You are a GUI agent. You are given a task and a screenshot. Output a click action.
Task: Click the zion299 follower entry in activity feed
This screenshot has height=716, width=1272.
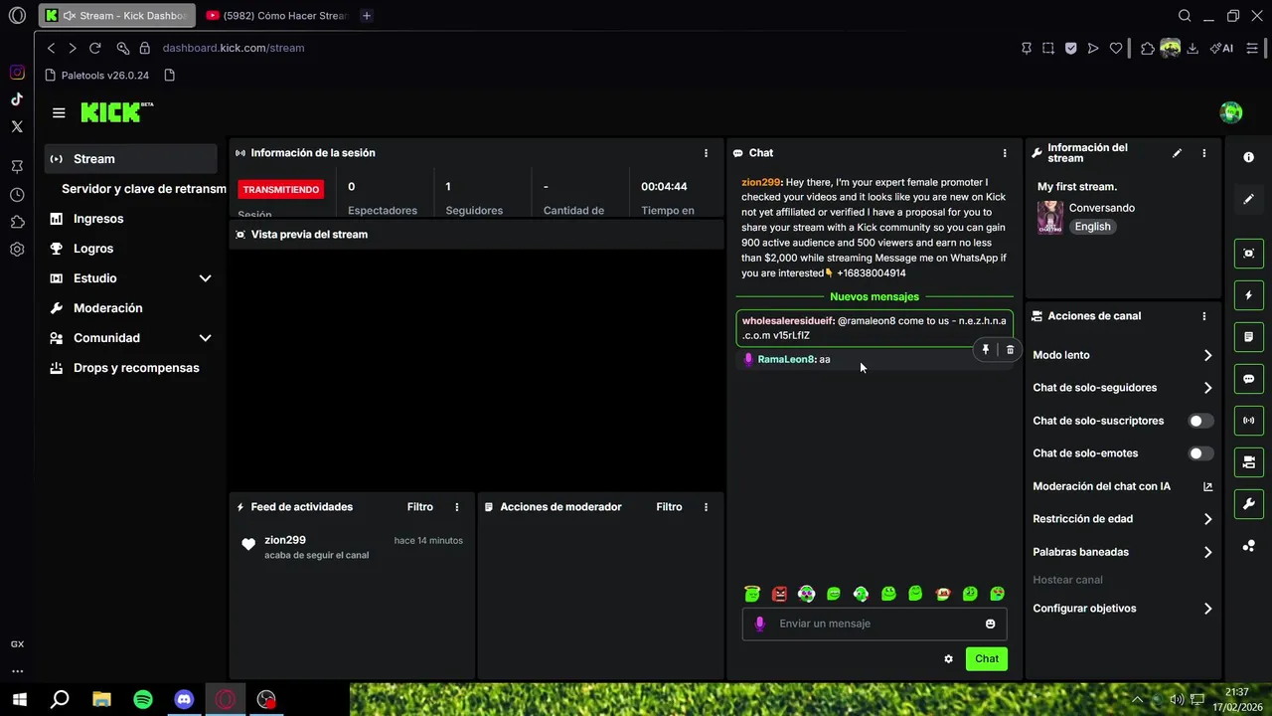(352, 547)
